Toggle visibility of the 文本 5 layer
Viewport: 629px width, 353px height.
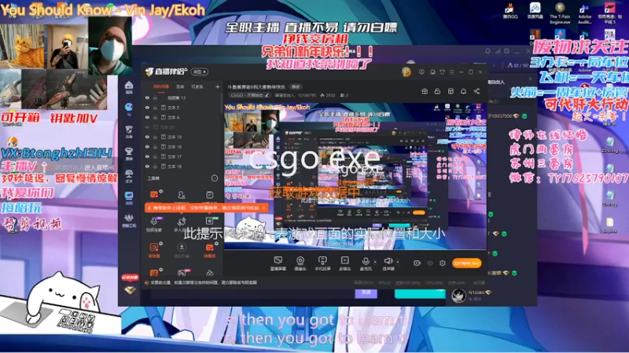coord(147,107)
